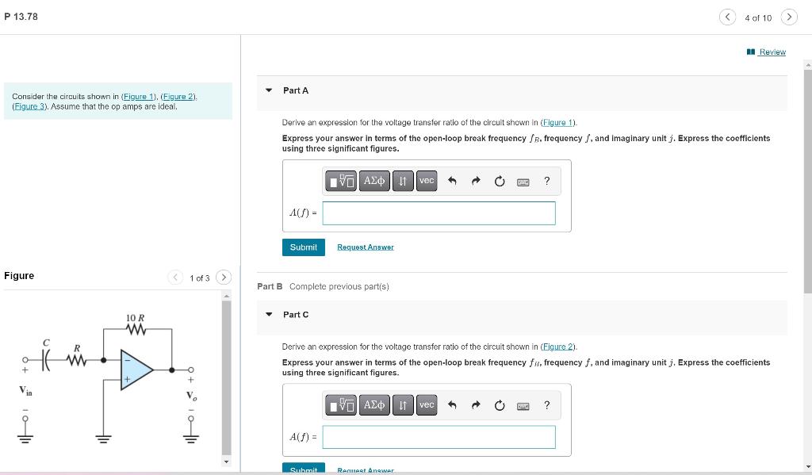
Task: Click the subscript/superscript arrows button in Part A
Action: coord(403,181)
